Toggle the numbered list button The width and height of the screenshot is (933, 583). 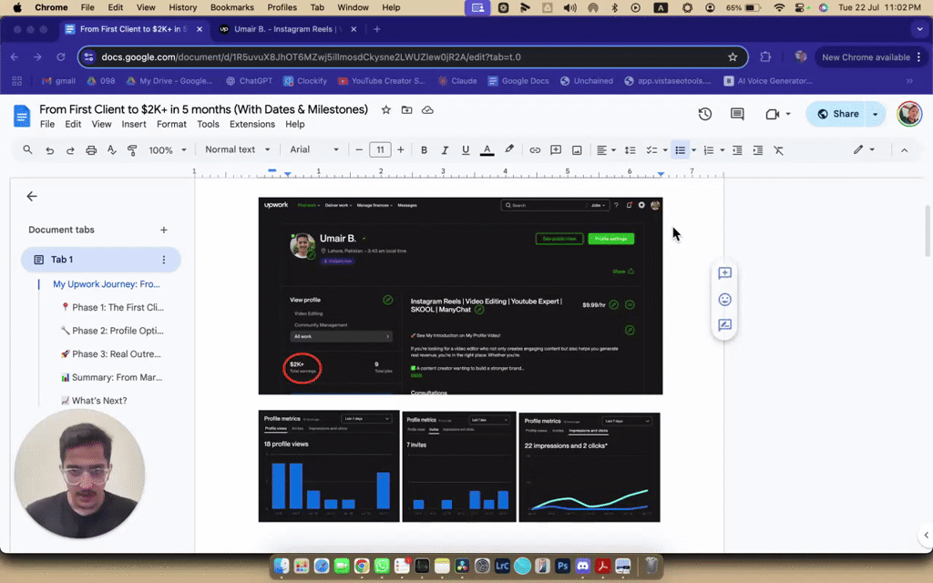click(708, 150)
